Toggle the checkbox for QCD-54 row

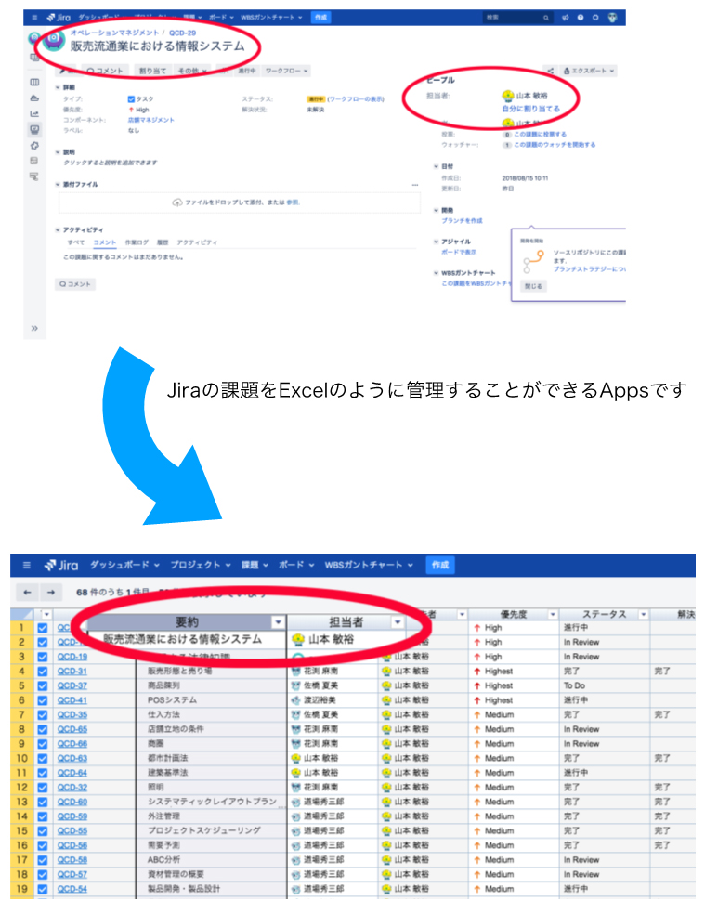click(x=43, y=890)
